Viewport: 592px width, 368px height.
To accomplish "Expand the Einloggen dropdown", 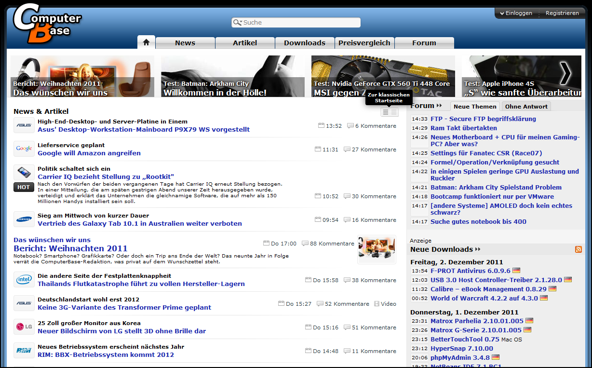I will tap(516, 13).
